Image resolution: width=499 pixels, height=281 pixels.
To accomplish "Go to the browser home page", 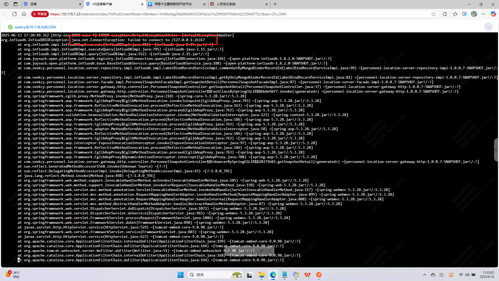I will [x=24, y=14].
